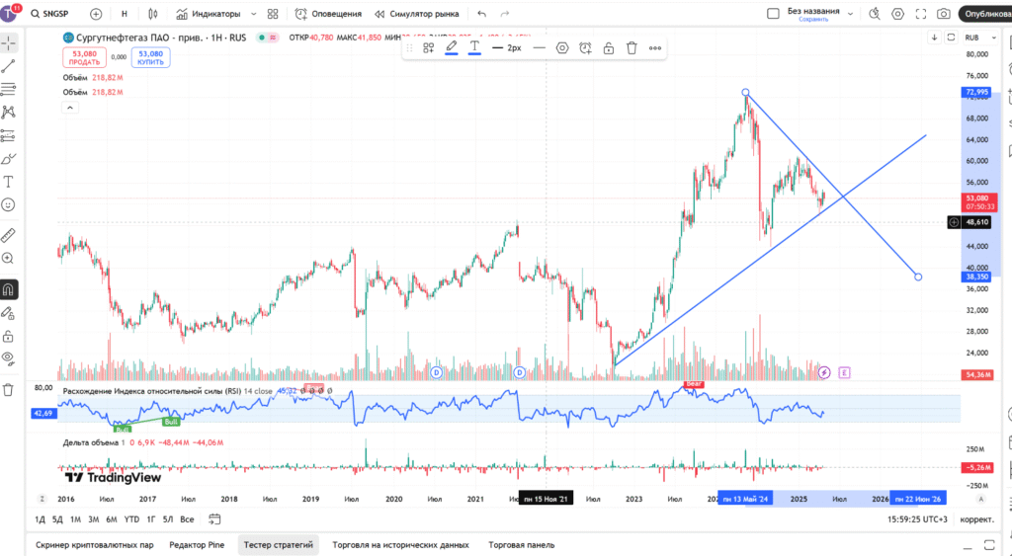Open Торговая панель tab

coord(522,545)
